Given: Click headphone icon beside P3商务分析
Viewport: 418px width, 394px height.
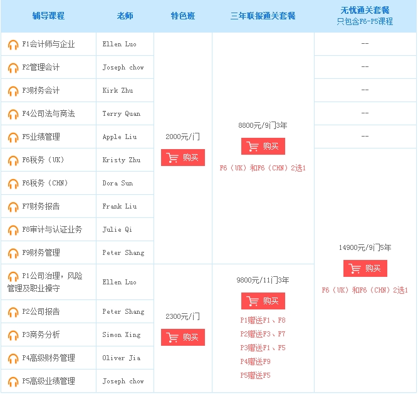Looking at the screenshot, I should pos(13,336).
